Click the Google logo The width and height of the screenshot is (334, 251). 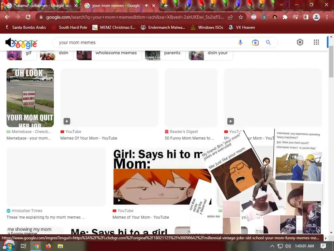[x=23, y=44]
